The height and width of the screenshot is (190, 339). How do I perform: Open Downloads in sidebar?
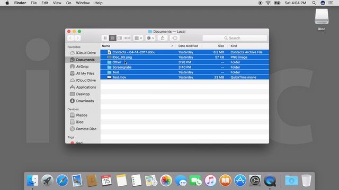[x=83, y=101]
